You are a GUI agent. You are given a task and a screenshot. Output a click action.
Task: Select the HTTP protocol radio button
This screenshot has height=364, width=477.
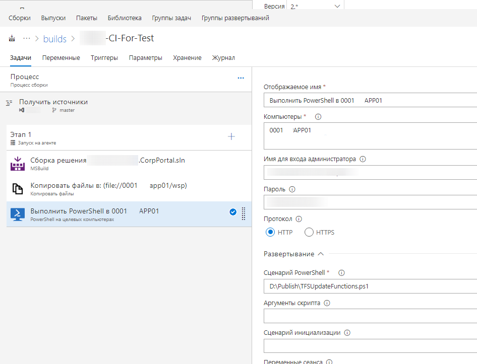270,232
